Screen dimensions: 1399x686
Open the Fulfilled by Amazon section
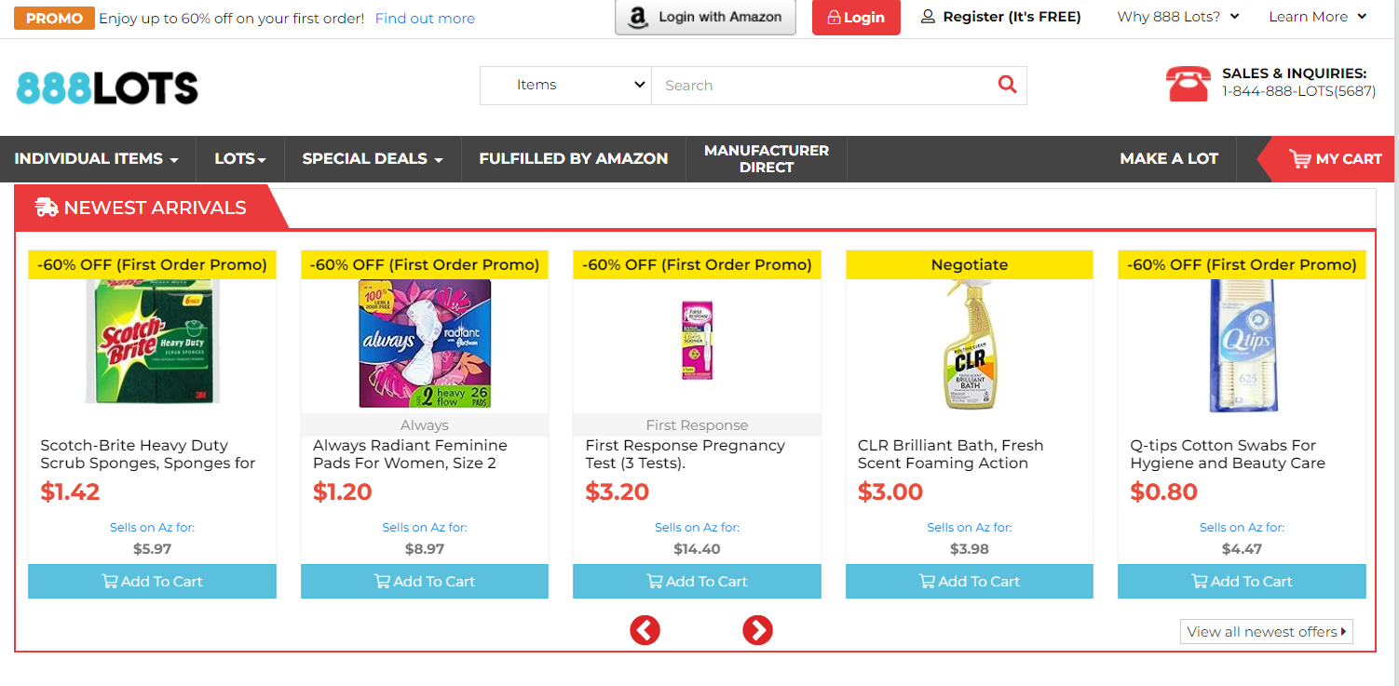(573, 159)
